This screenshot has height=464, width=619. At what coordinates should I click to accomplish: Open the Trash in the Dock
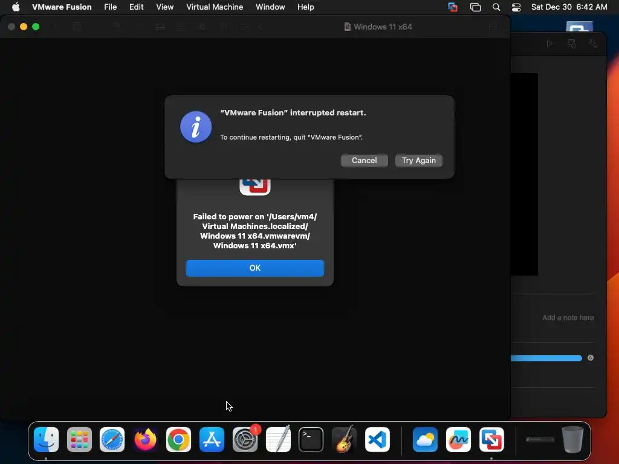(x=572, y=439)
